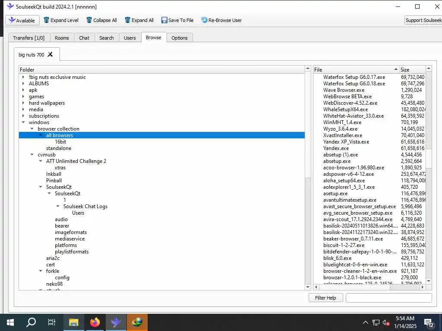The height and width of the screenshot is (331, 442).
Task: Switch to the Rooms tab
Action: pyautogui.click(x=62, y=38)
